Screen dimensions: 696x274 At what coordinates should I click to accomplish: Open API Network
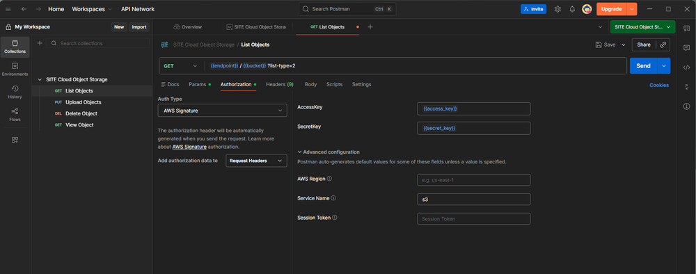[x=138, y=9]
